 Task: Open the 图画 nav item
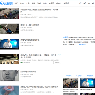pos(34,3)
